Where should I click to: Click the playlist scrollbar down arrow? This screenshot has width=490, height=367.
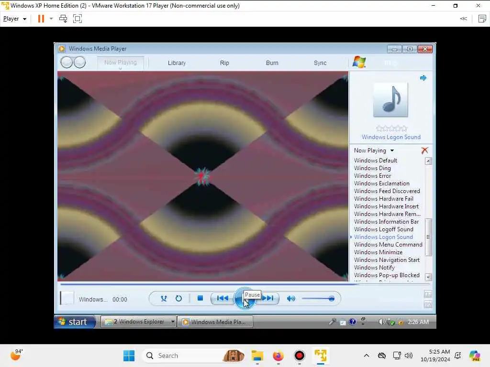coord(428,277)
